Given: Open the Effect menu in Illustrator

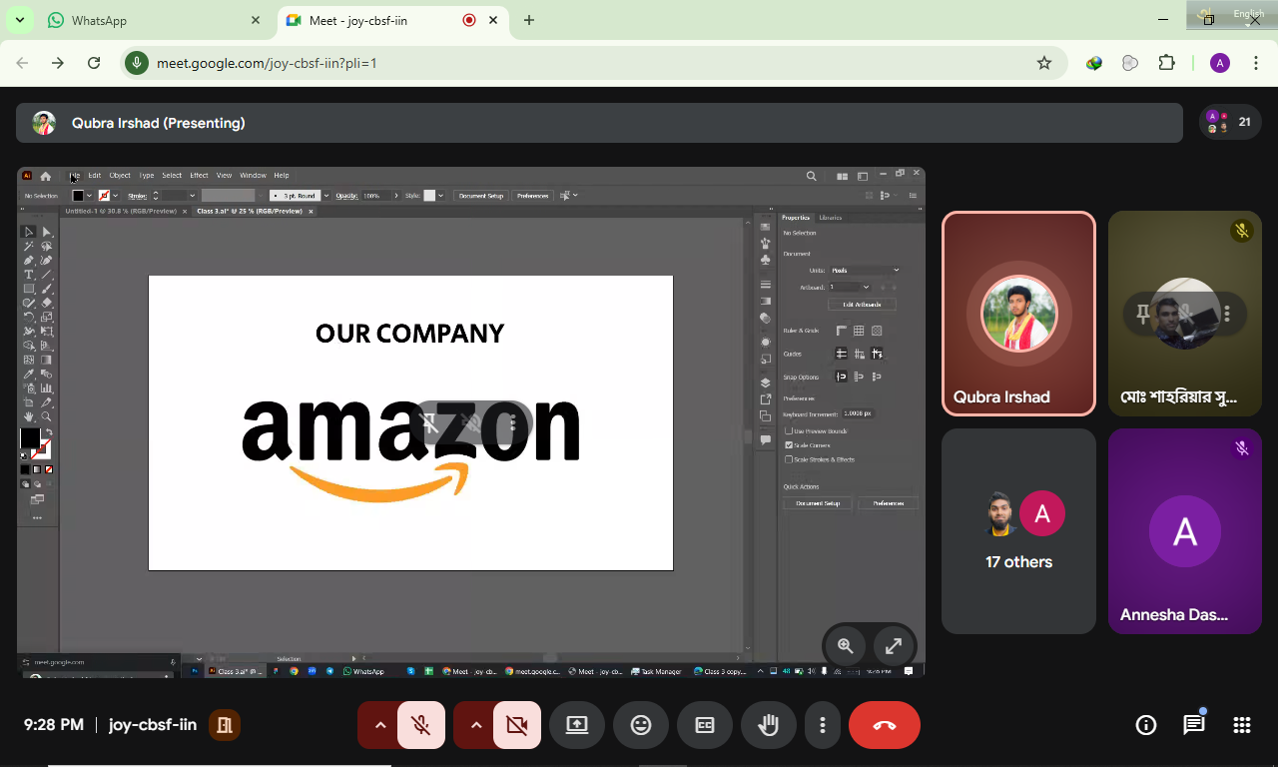Looking at the screenshot, I should pyautogui.click(x=199, y=176).
